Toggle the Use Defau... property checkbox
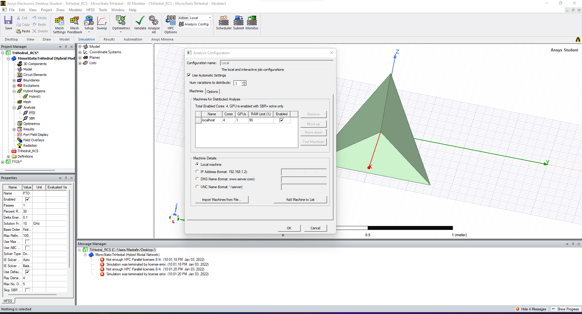Image resolution: width=582 pixels, height=314 pixels. (x=27, y=272)
